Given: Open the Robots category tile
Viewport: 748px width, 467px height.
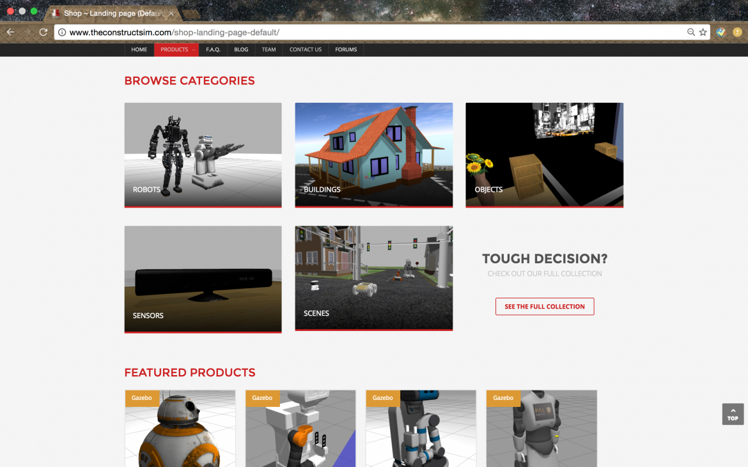Looking at the screenshot, I should pos(203,155).
